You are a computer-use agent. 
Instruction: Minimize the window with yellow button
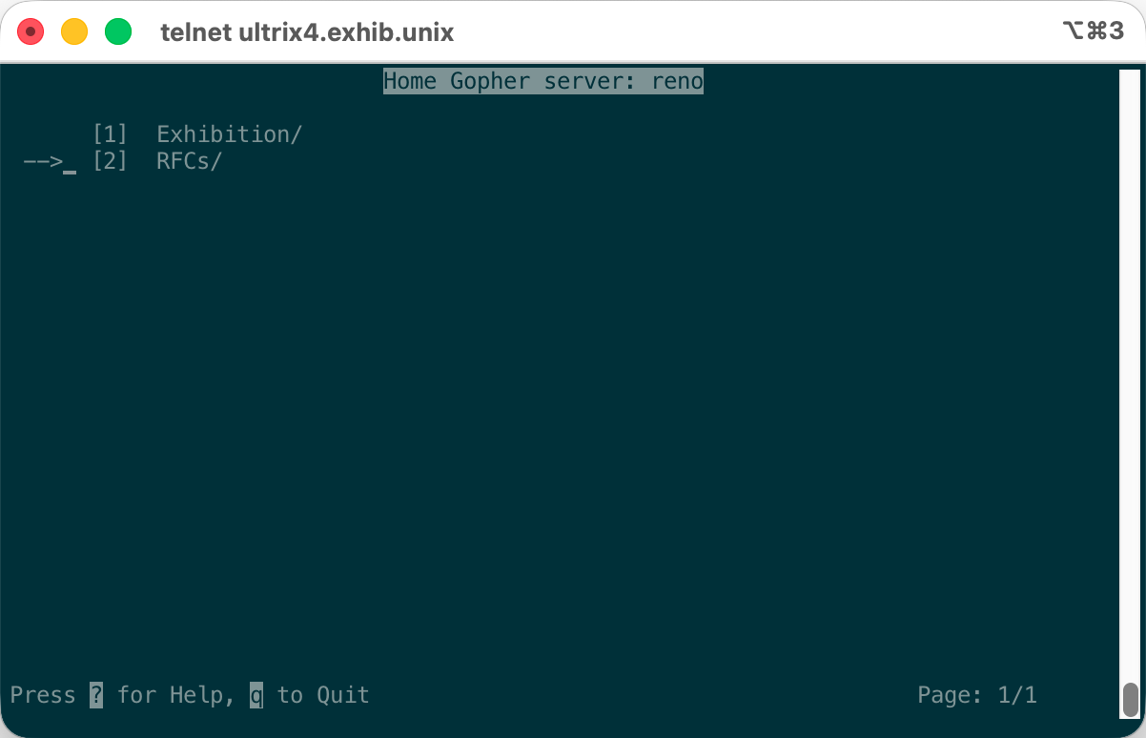(74, 32)
